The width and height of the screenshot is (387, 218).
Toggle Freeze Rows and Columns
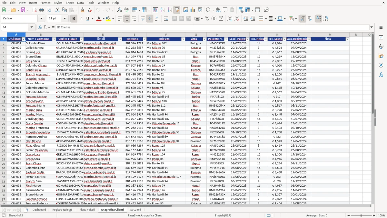248,10
